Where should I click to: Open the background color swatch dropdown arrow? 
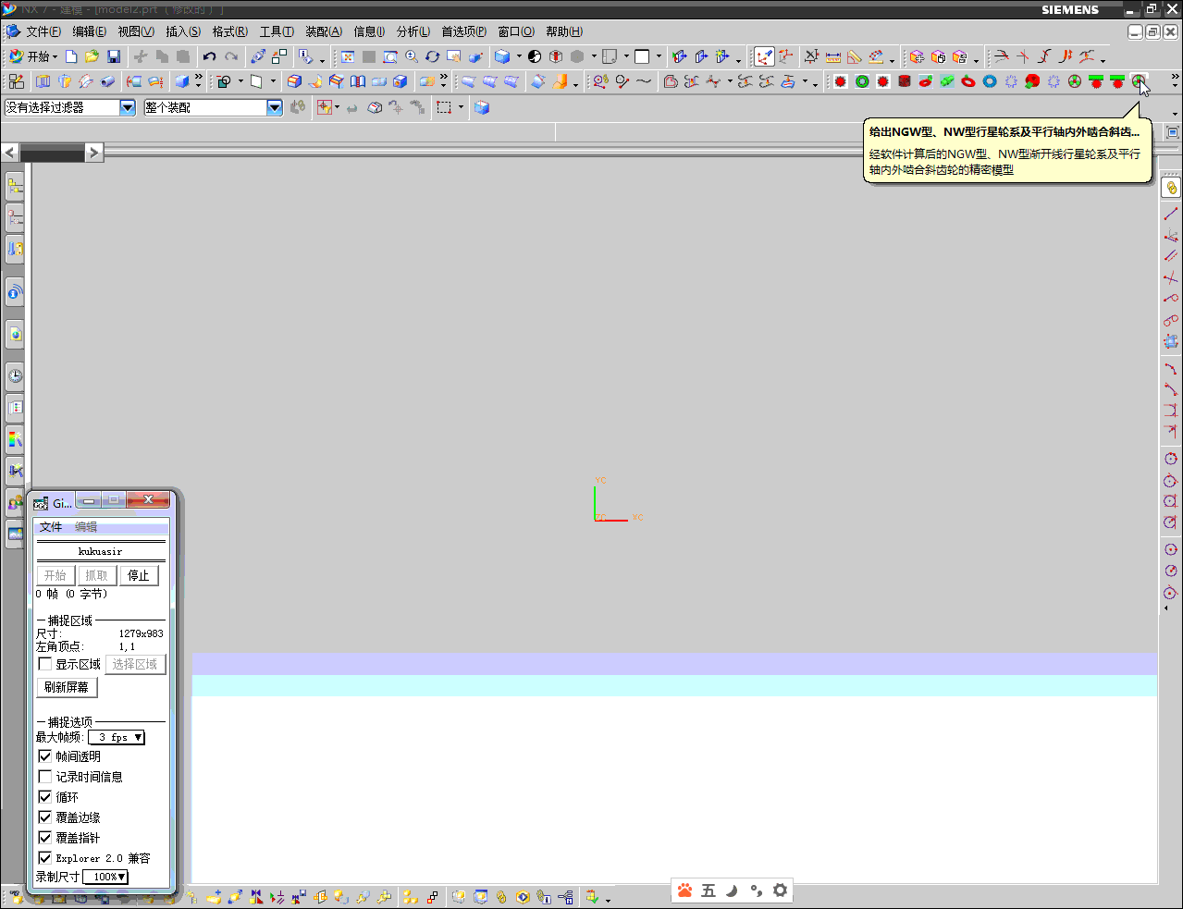click(659, 56)
